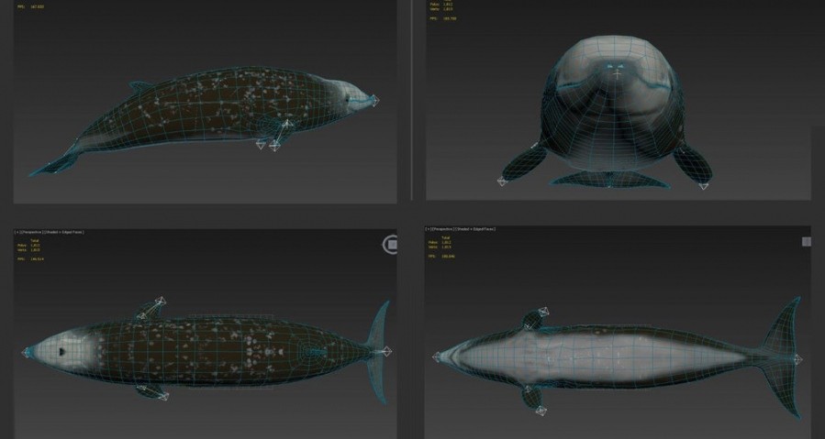Select lower flipper helper in belly-view viewport
Viewport: 825px width, 439px height.
tap(541, 410)
